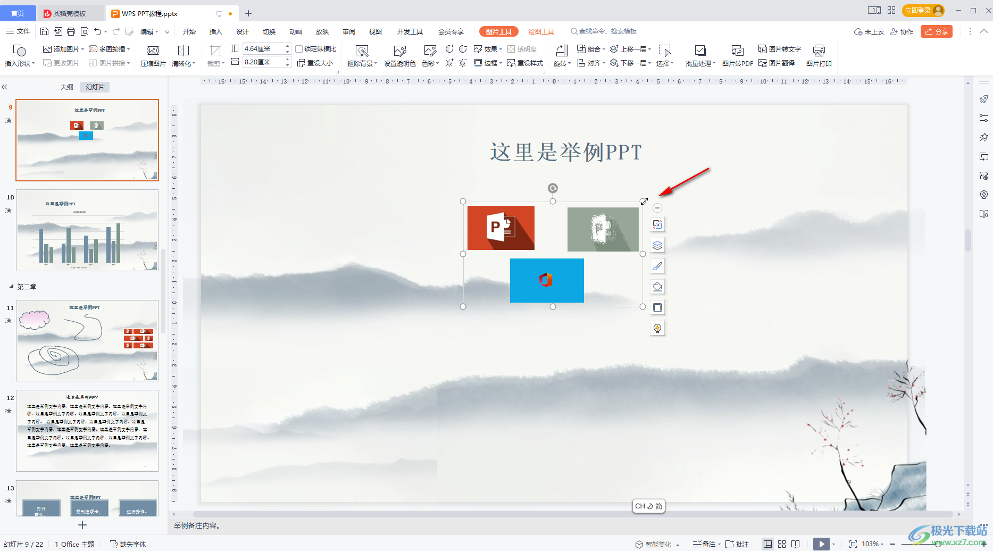Click 图片翻译 (Picture Translate)
This screenshot has width=993, height=551.
(x=777, y=63)
